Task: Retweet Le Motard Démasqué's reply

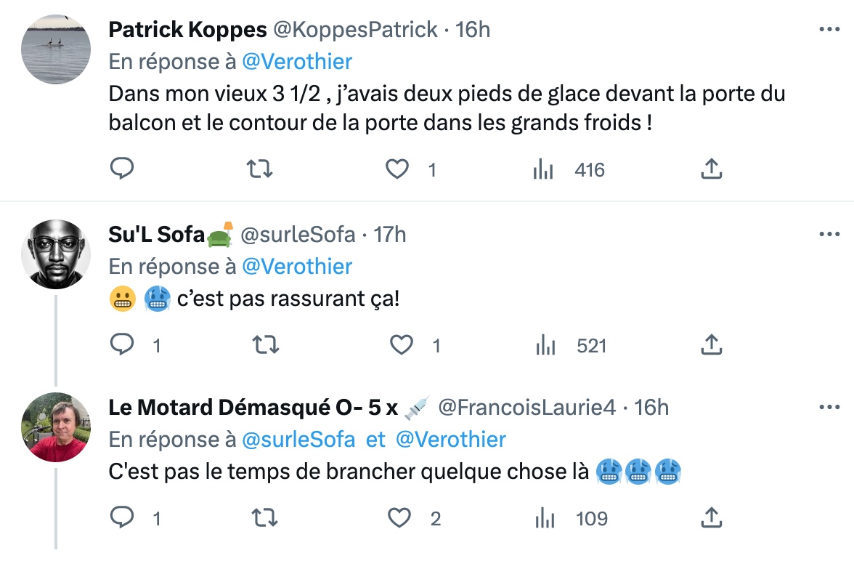Action: 264,518
